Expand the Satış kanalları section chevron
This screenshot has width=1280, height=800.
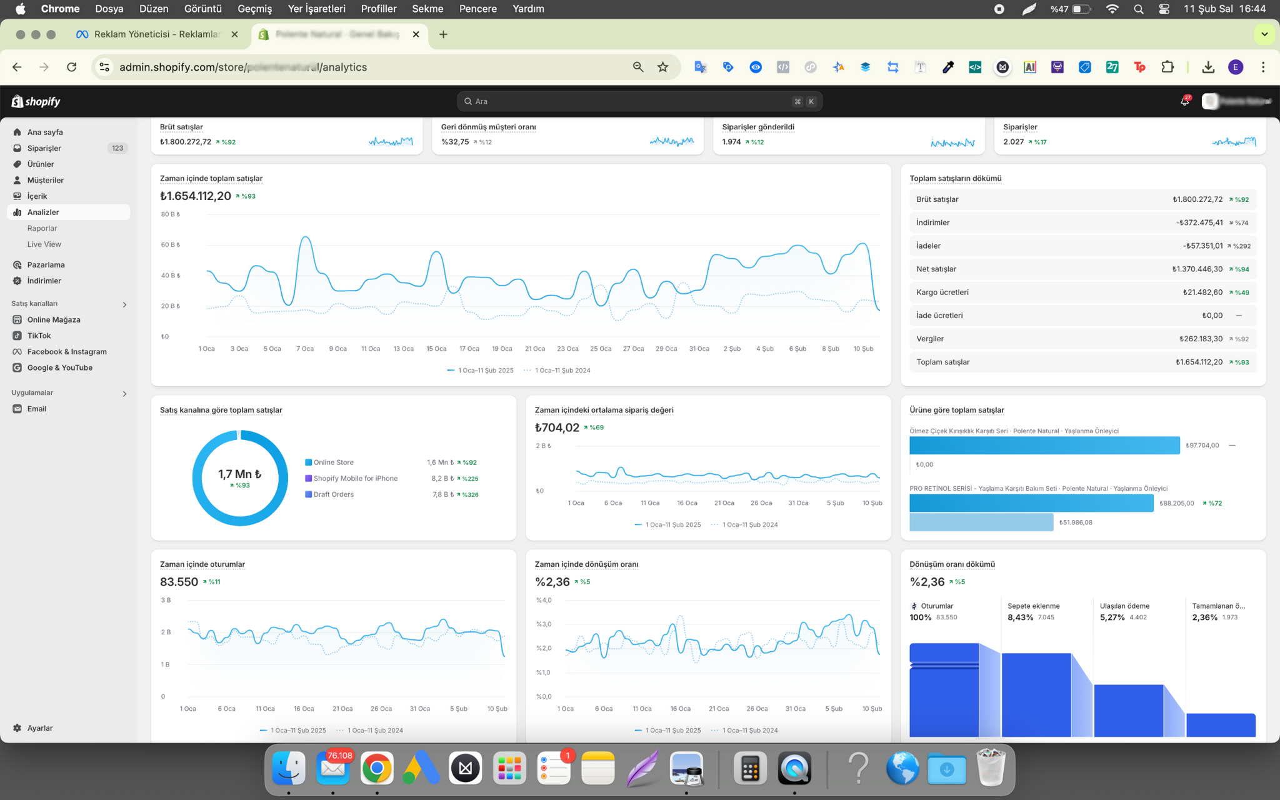click(124, 304)
